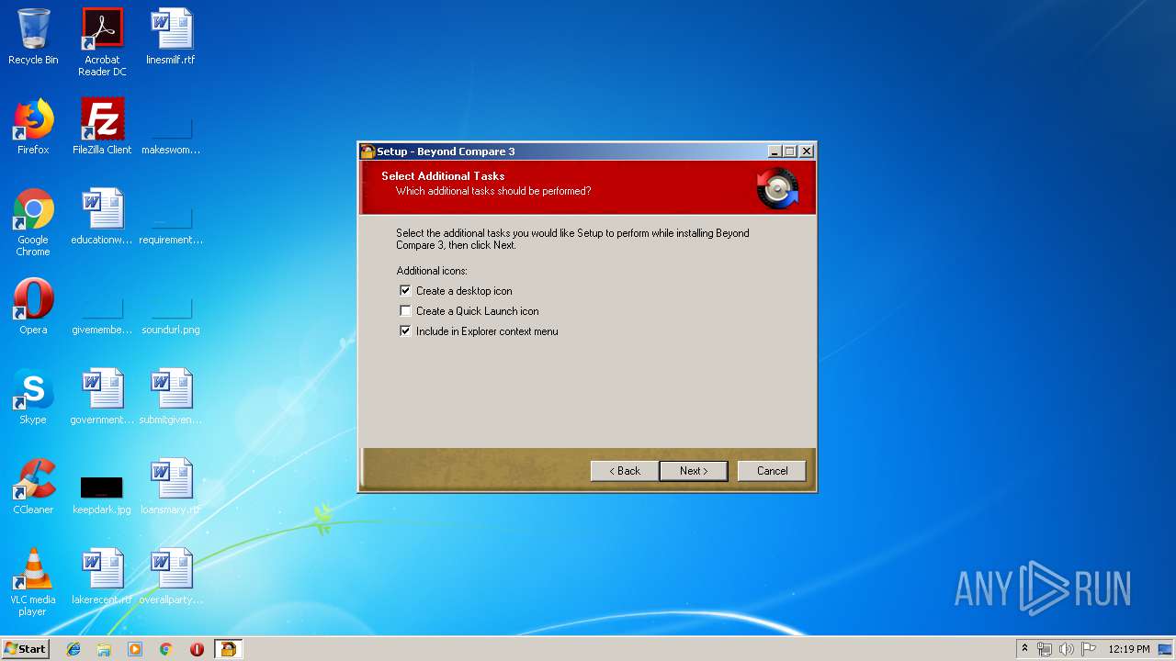The height and width of the screenshot is (661, 1176).
Task: Select submitgiven... Word document icon
Action: pyautogui.click(x=171, y=397)
